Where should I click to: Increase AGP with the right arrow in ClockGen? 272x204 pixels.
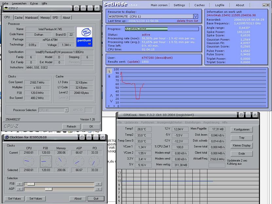98,189
